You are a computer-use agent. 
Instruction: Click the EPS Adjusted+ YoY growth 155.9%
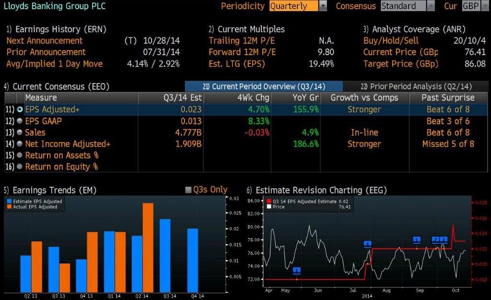pos(306,109)
